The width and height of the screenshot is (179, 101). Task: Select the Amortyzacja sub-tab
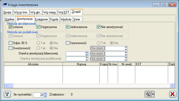(25, 19)
